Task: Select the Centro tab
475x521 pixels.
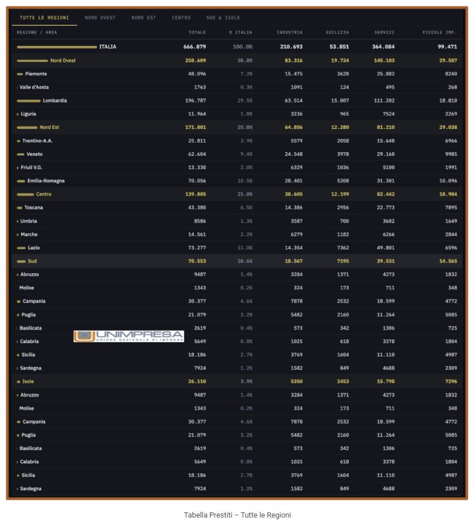Action: (x=181, y=18)
